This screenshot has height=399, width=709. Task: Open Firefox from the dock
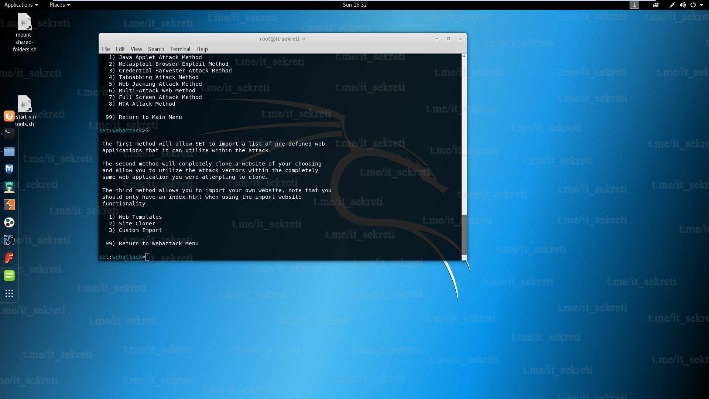coord(9,116)
